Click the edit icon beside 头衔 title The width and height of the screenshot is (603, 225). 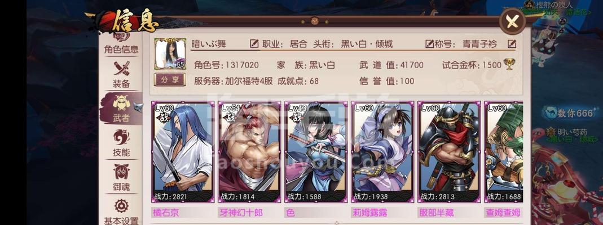tap(430, 44)
